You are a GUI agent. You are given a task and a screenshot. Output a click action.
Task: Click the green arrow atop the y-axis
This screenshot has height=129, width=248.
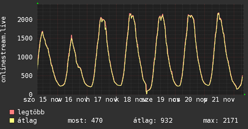[x=38, y=3]
